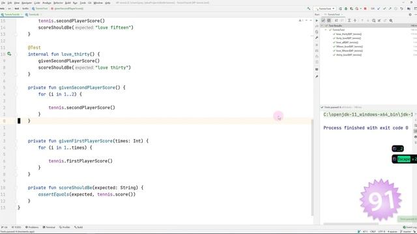Viewport: 417px width, 234px height.
Task: Click UTF-8 encoding in status bar
Action: click(381, 231)
